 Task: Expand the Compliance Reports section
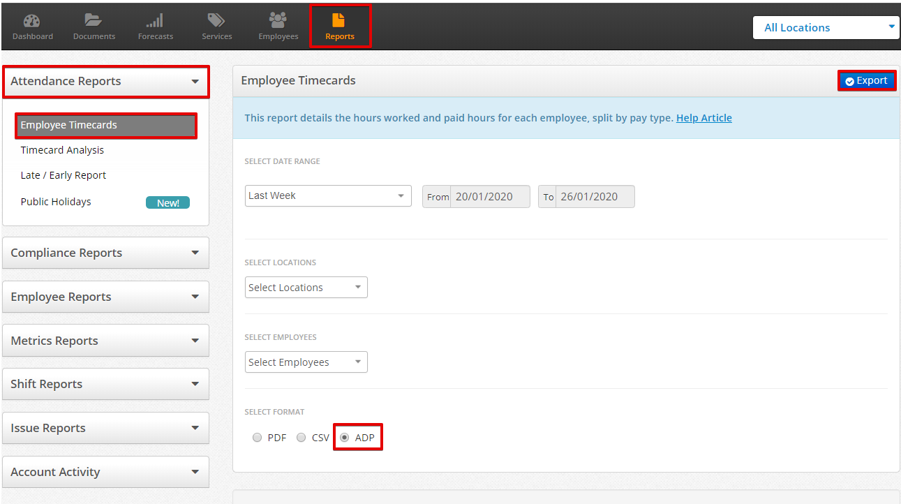[x=106, y=253]
